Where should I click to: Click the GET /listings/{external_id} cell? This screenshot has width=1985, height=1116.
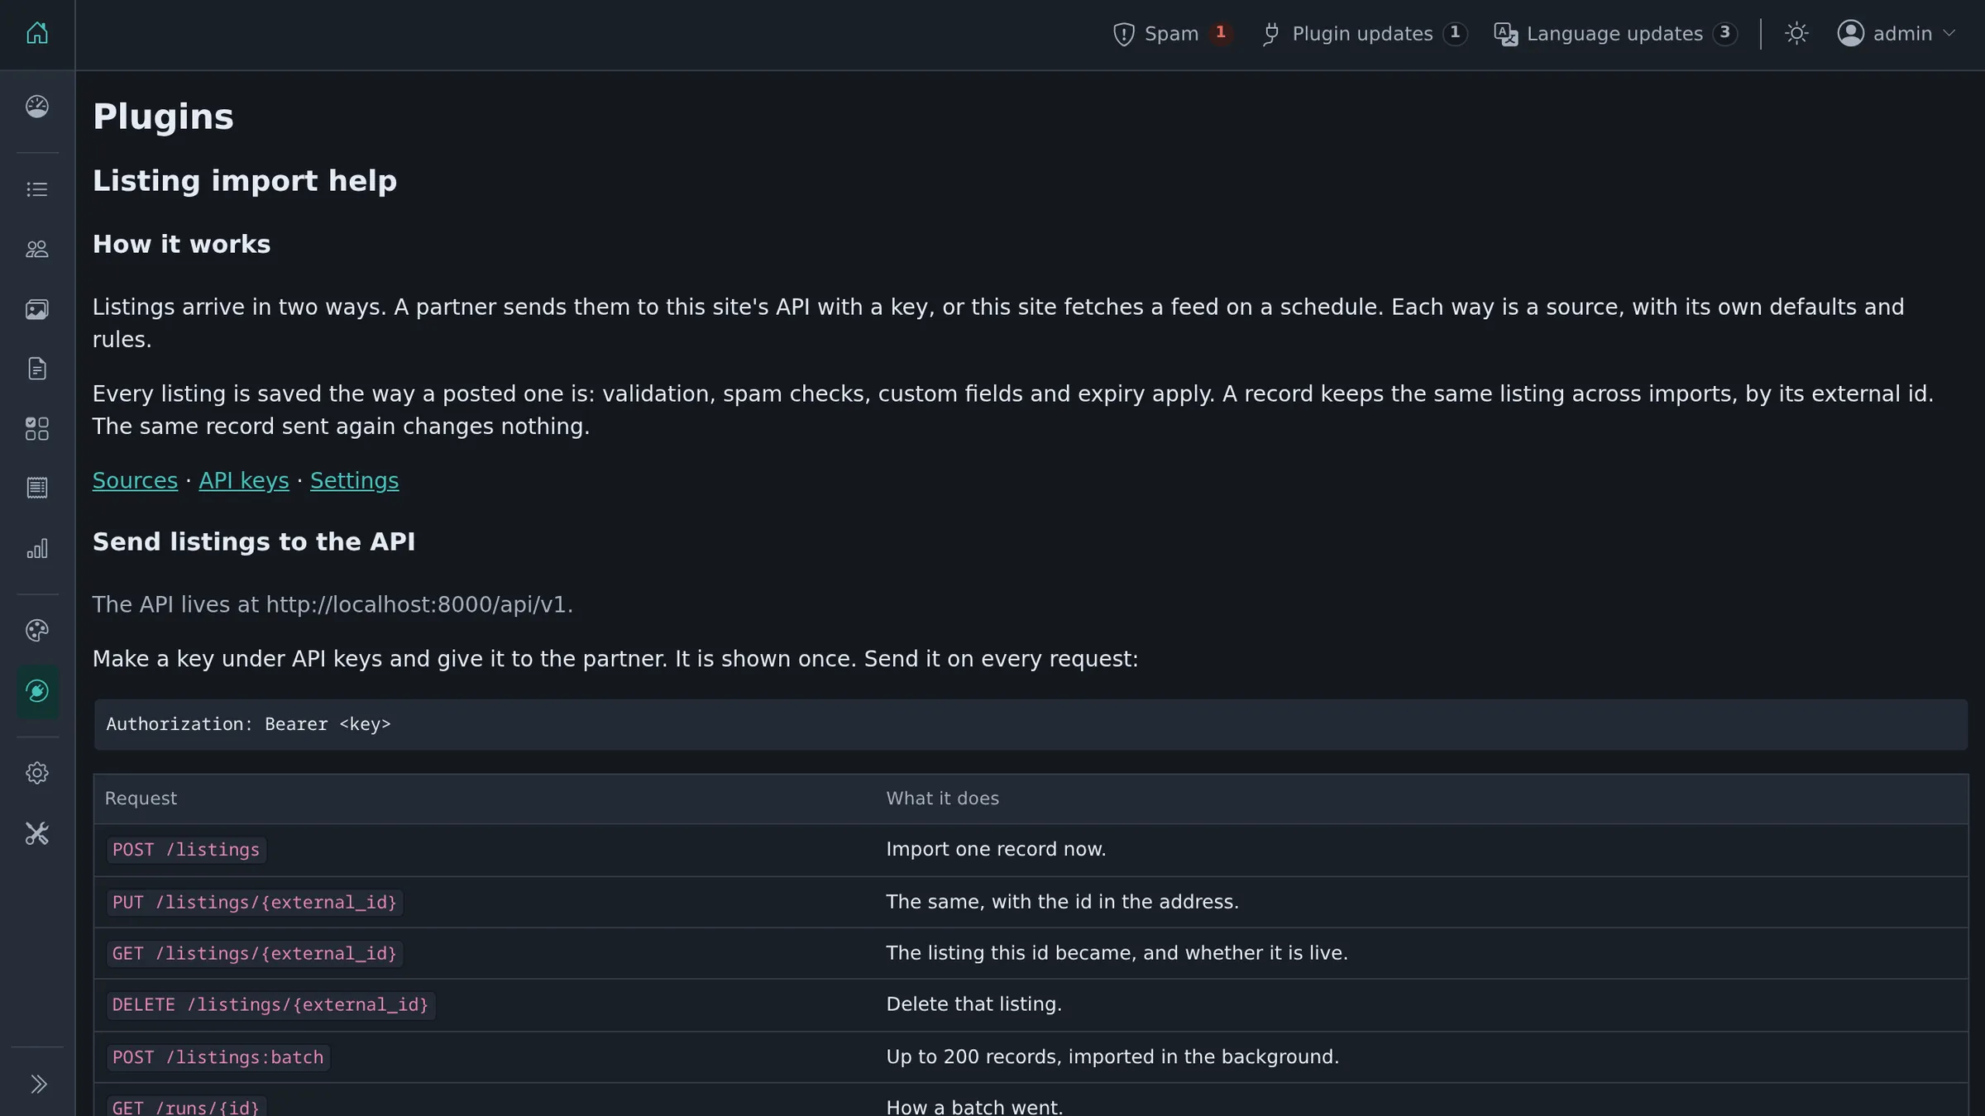(x=255, y=953)
